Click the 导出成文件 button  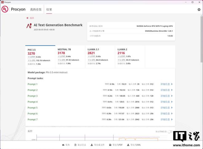[x=98, y=145]
